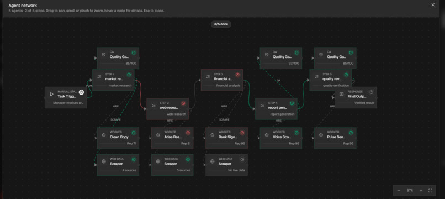Select the 'financial analysis' subtitle of Step 3
445x199 pixels.
pyautogui.click(x=228, y=85)
